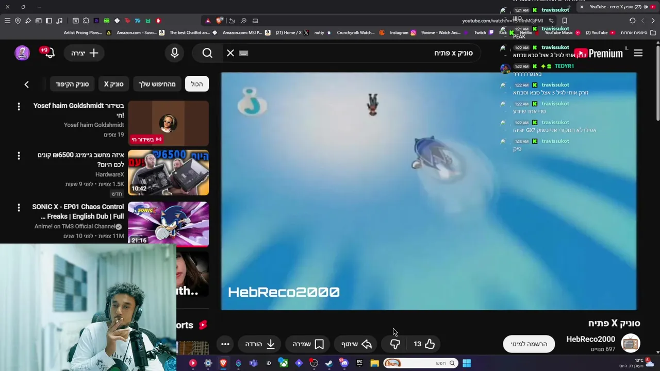Open more actions three-dot button under the video
The height and width of the screenshot is (371, 660).
pos(225,344)
